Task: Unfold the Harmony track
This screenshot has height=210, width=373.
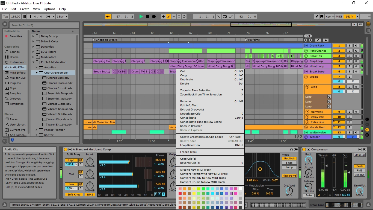Action: point(308,112)
